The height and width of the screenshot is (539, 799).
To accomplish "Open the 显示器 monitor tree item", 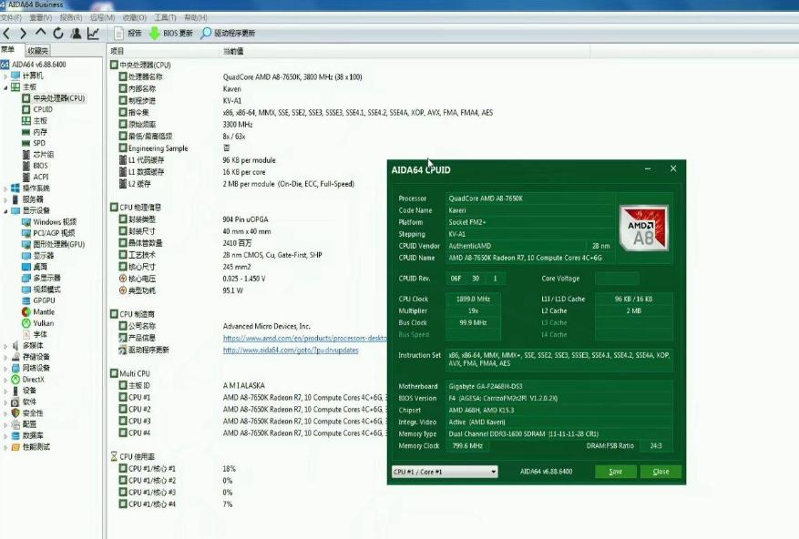I will (x=37, y=256).
